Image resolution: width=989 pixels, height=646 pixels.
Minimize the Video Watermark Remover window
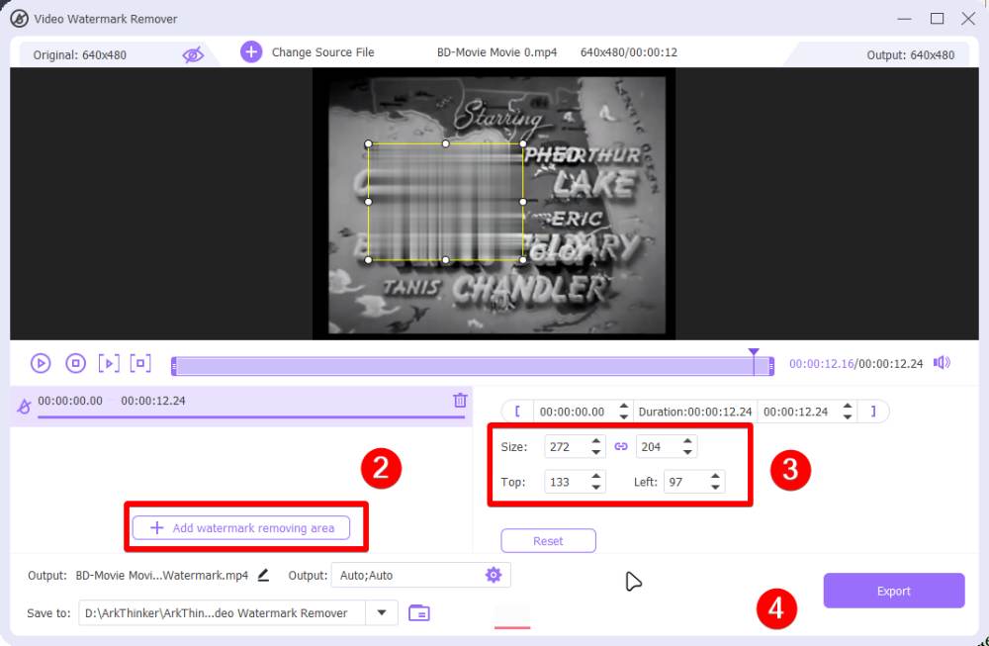905,18
